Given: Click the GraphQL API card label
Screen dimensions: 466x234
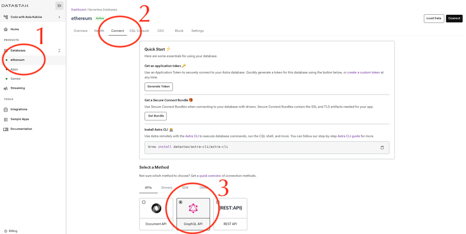Looking at the screenshot, I should [x=193, y=224].
